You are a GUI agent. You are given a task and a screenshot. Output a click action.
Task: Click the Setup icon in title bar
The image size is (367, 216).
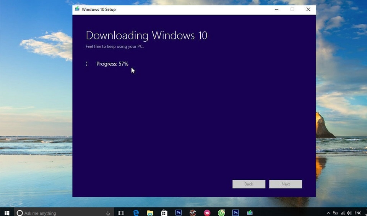click(77, 9)
